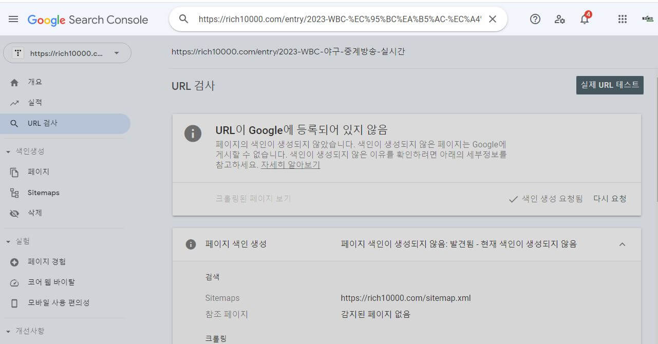Open the rich10000.com property selector dropdown
Viewport: 658px width, 344px height.
[67, 53]
